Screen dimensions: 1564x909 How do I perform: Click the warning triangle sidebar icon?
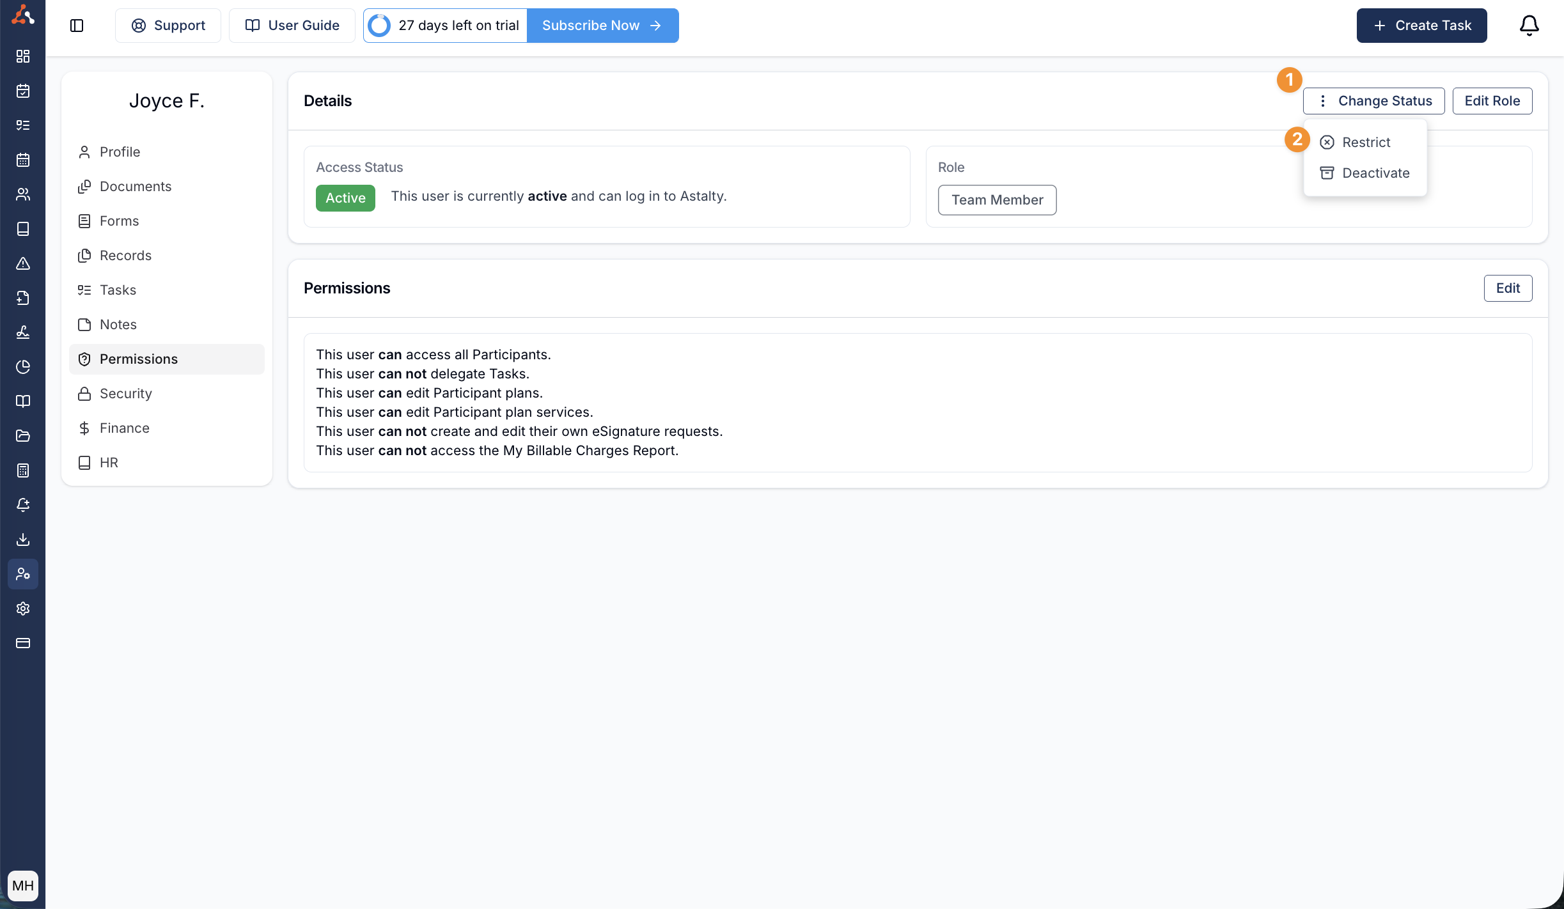point(23,263)
